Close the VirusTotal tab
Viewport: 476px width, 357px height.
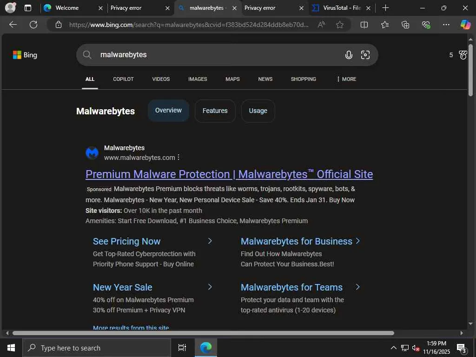click(x=368, y=8)
